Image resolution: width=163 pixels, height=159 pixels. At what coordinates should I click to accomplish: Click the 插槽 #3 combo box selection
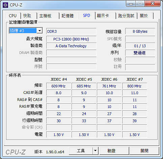tap(23, 30)
